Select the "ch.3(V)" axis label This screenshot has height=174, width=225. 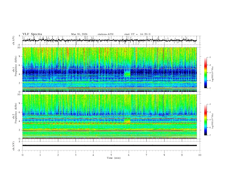[x=14, y=146]
